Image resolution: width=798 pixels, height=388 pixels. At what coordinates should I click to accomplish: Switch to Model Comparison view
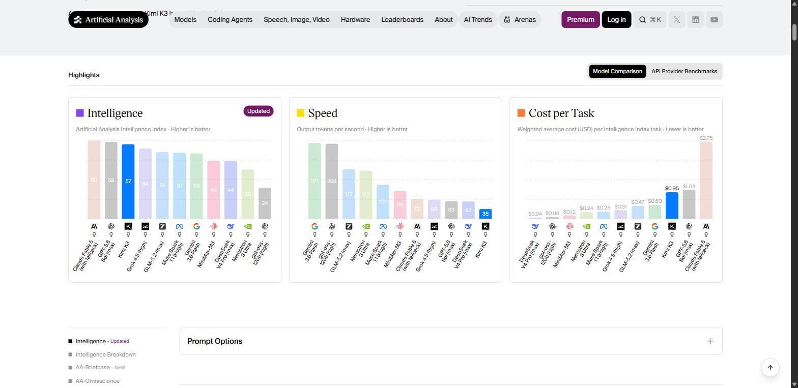click(x=617, y=71)
